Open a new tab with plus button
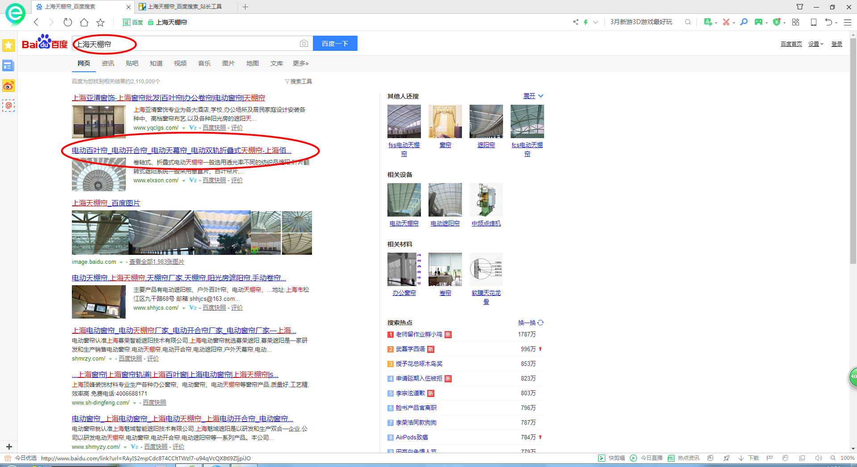The width and height of the screenshot is (857, 467). 245,7
